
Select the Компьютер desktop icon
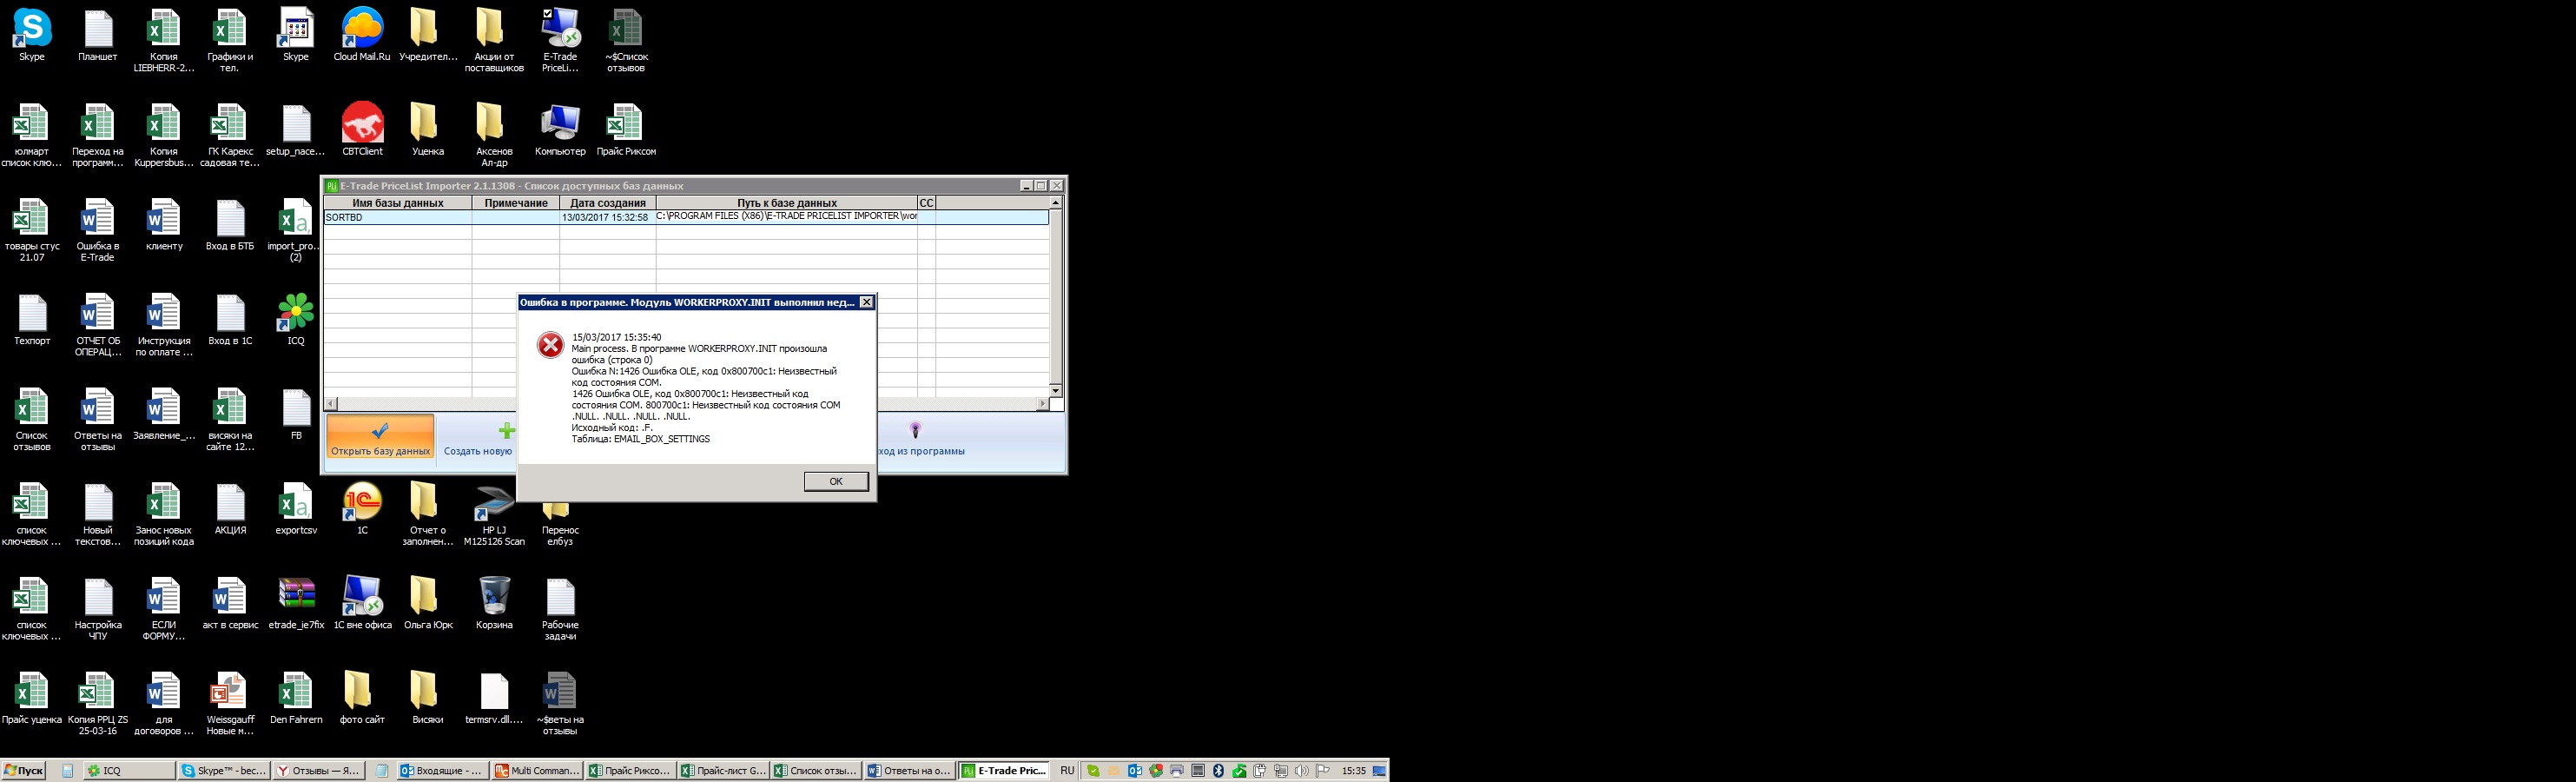point(560,130)
